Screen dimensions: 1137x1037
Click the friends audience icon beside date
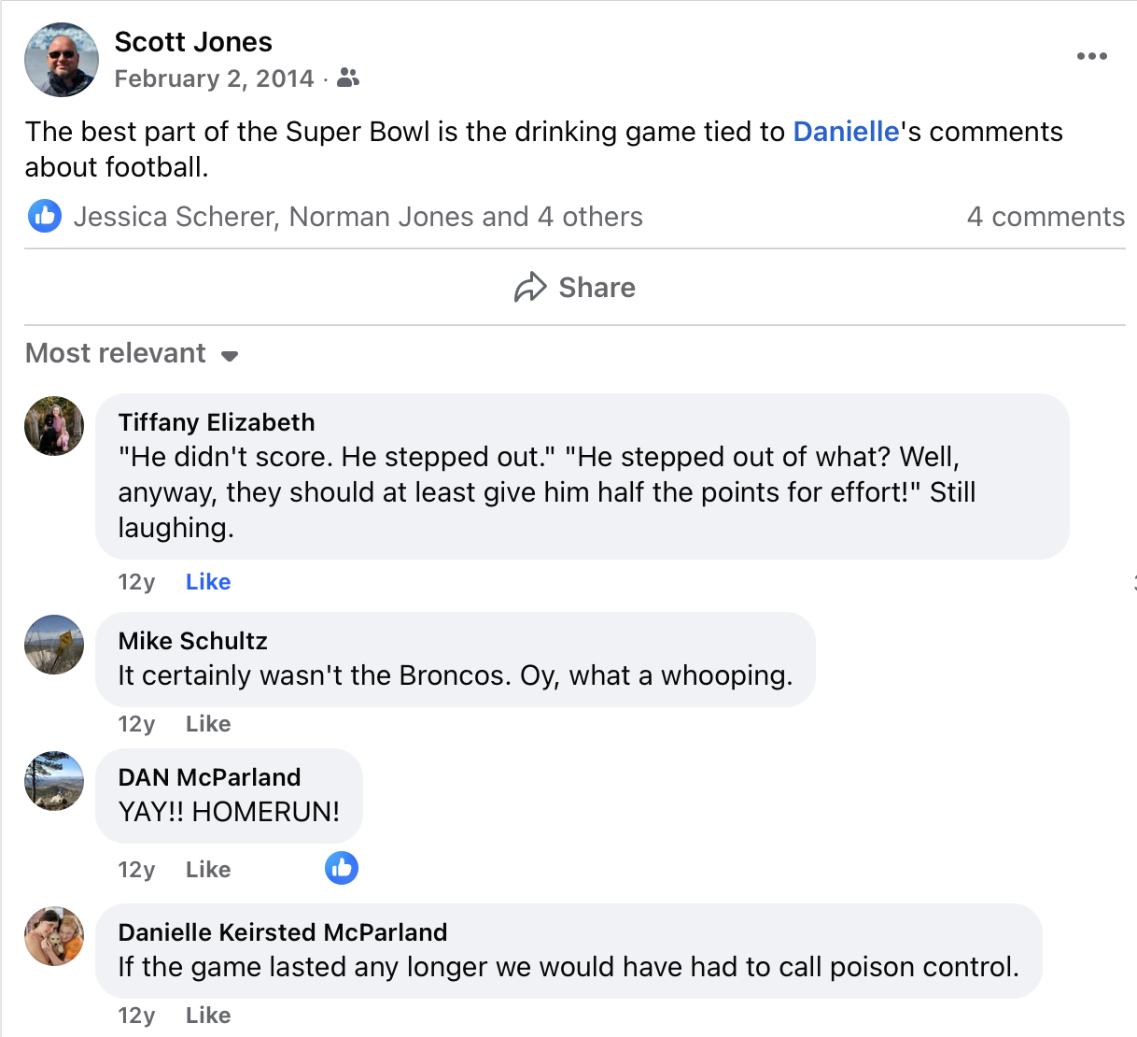coord(348,78)
